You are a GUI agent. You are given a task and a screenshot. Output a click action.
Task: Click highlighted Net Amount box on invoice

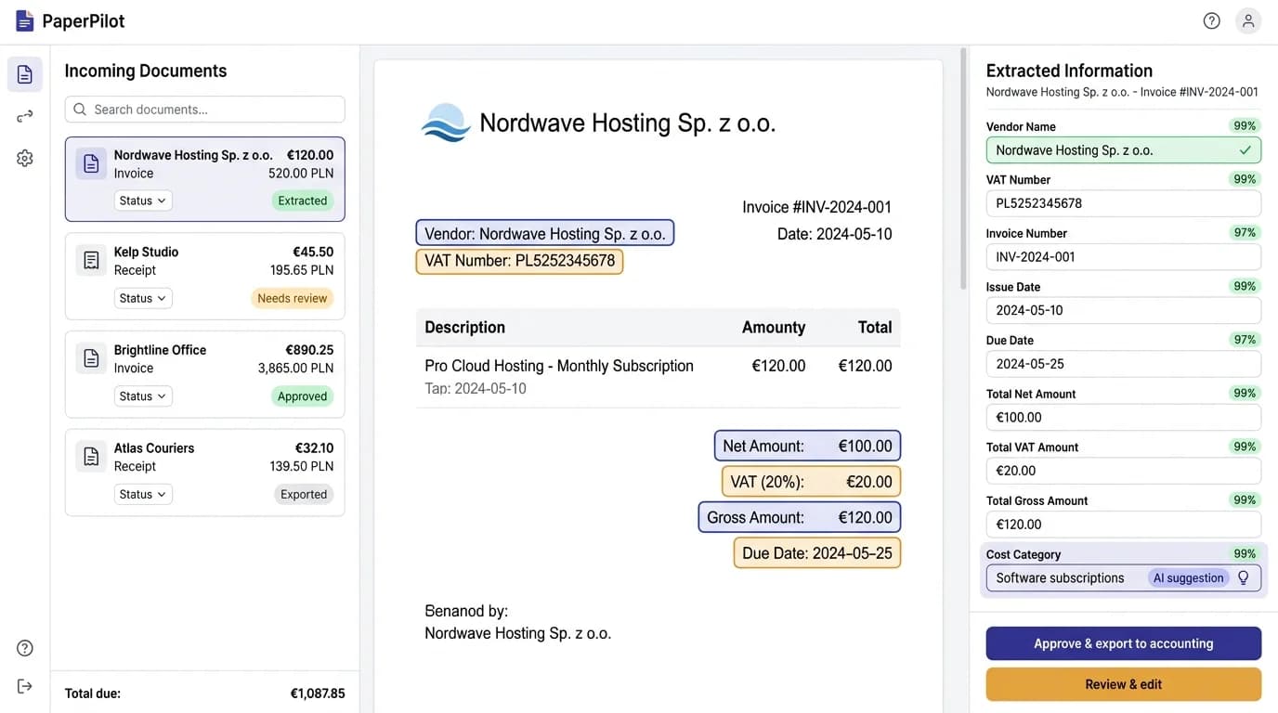807,446
